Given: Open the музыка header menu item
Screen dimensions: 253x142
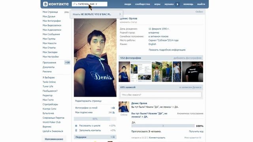Looking at the screenshot, I should pos(169,4).
